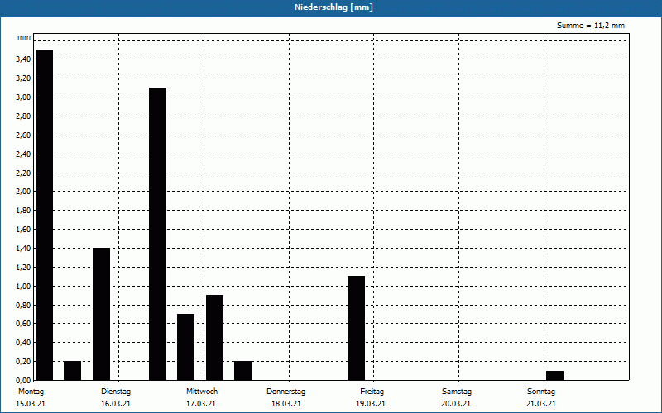Click the 'Dienstag' day label
Viewport: 662px width, 413px height.
pyautogui.click(x=116, y=392)
